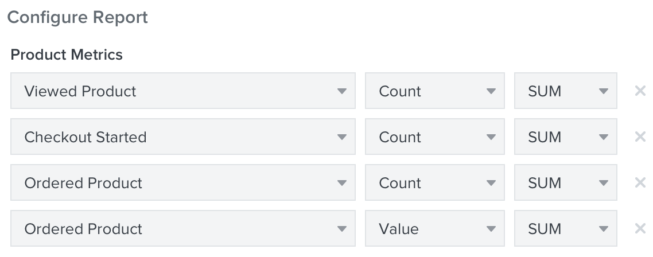Change Count type for Checkout Started

click(434, 137)
